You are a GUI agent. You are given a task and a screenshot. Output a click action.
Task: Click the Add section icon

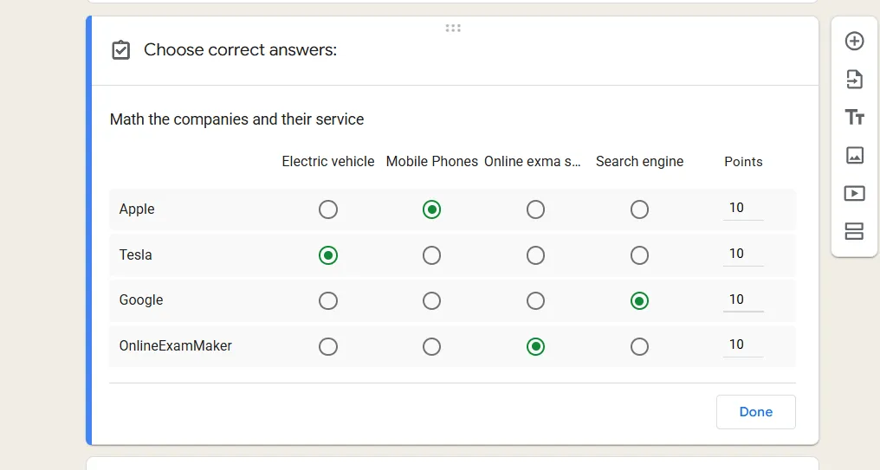coord(854,231)
